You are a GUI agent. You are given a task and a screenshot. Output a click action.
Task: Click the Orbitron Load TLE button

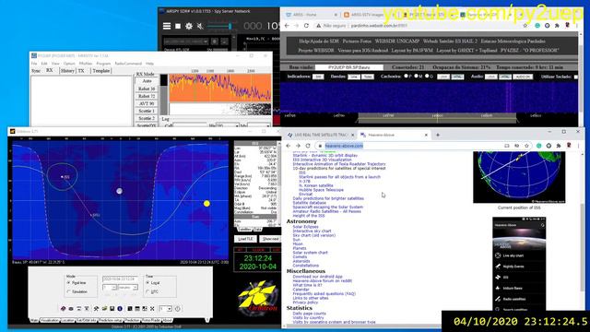coord(246,239)
